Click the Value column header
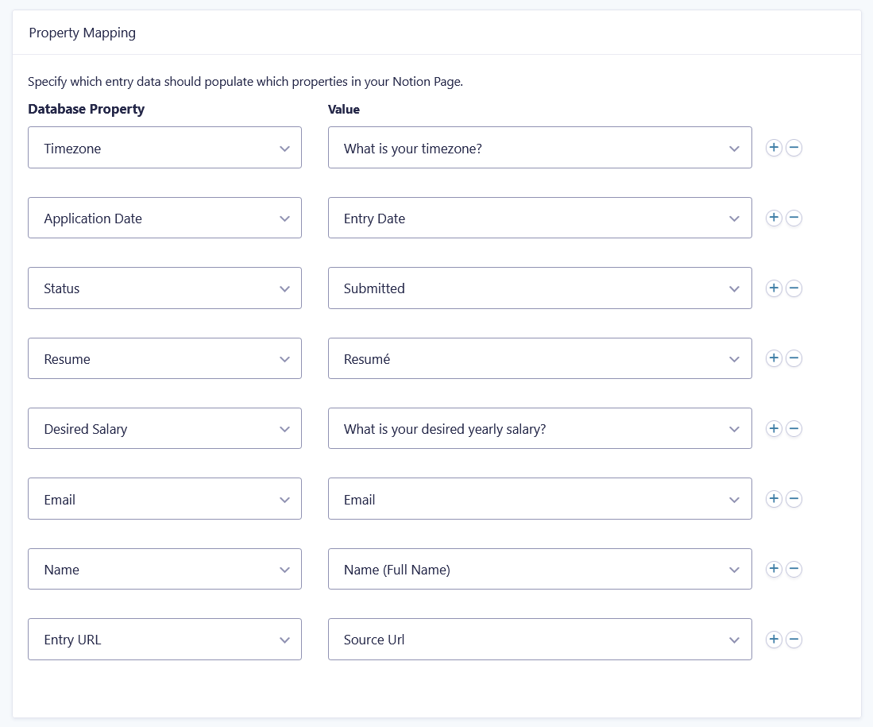873x727 pixels. point(343,109)
